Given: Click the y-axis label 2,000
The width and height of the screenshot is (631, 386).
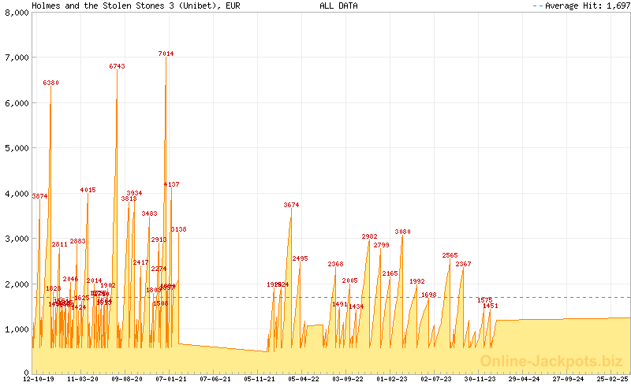Looking at the screenshot, I should click(x=17, y=284).
